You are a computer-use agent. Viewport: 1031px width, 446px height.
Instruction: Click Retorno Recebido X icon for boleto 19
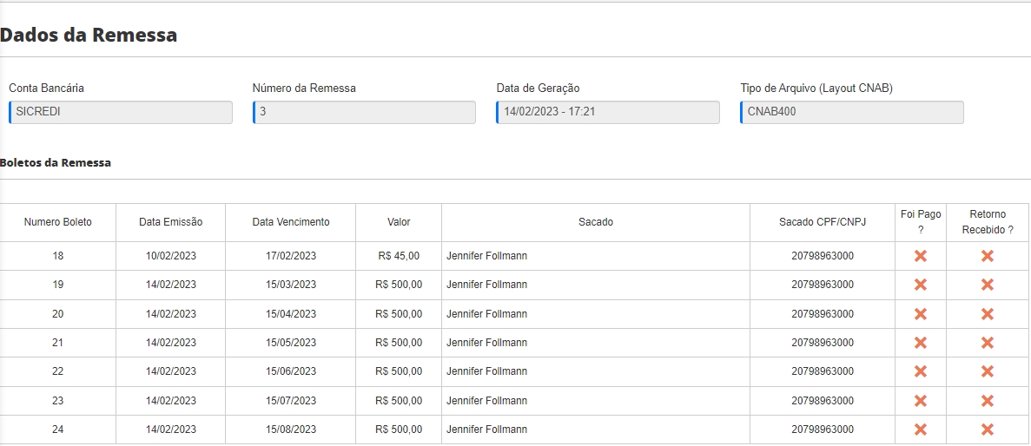coord(987,285)
